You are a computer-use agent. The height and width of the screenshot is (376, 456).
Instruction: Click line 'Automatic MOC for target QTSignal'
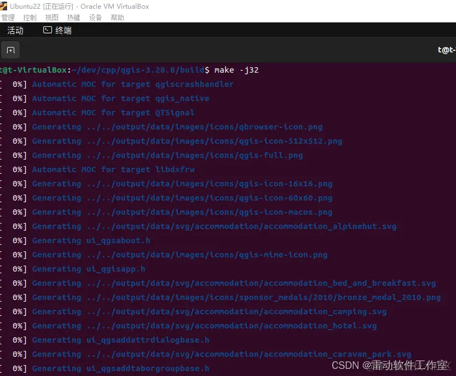click(113, 113)
